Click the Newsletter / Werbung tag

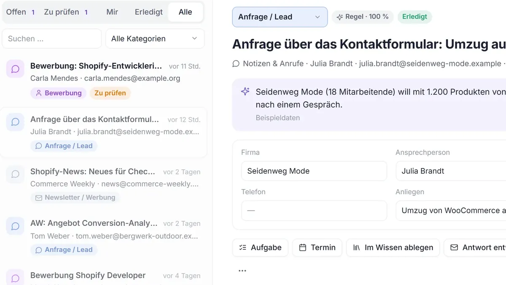[75, 197]
